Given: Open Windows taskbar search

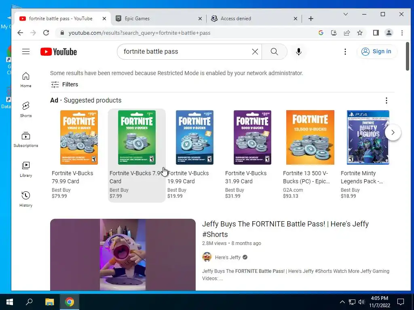Looking at the screenshot, I should 29,302.
